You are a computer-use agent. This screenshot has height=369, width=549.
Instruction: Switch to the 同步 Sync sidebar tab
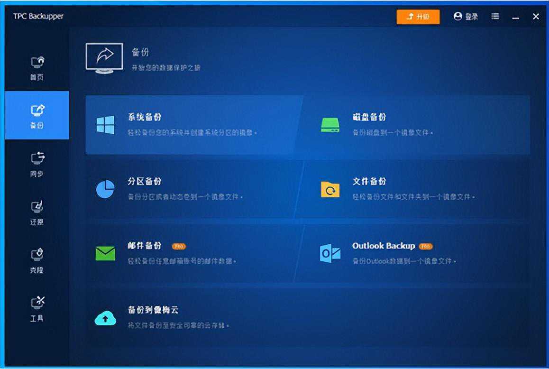pos(37,164)
